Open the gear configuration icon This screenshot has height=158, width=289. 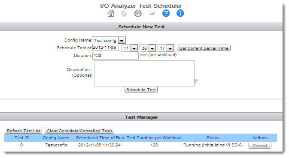click(x=124, y=14)
